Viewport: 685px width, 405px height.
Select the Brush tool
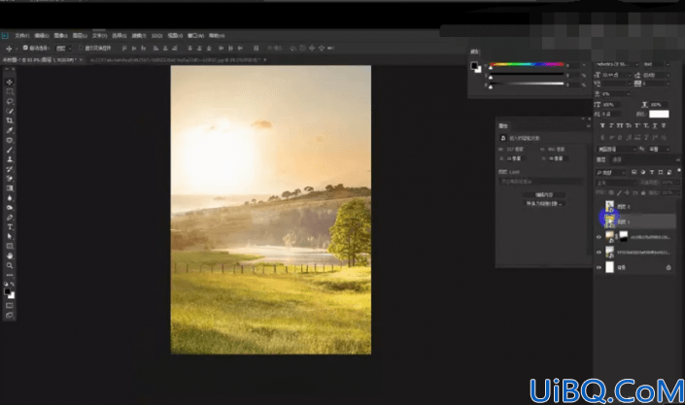pos(10,150)
